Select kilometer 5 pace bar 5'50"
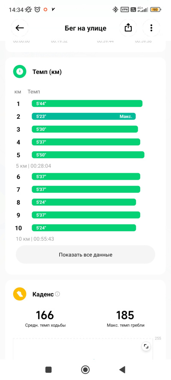Viewport: 171px width, 380px height. (x=88, y=155)
